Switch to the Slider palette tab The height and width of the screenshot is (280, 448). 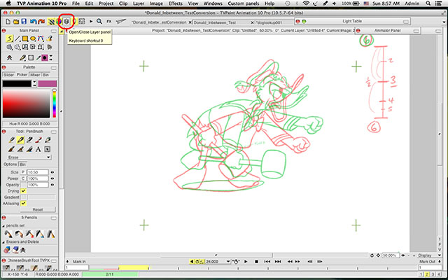click(9, 75)
